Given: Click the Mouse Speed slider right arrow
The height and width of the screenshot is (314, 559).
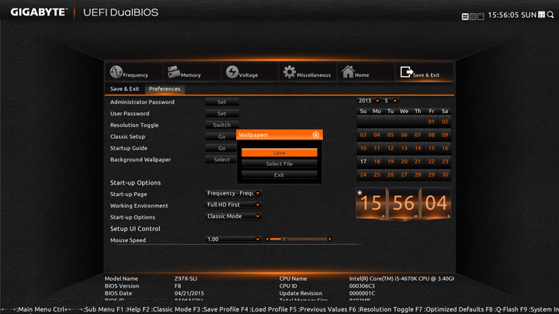Looking at the screenshot, I should point(330,240).
